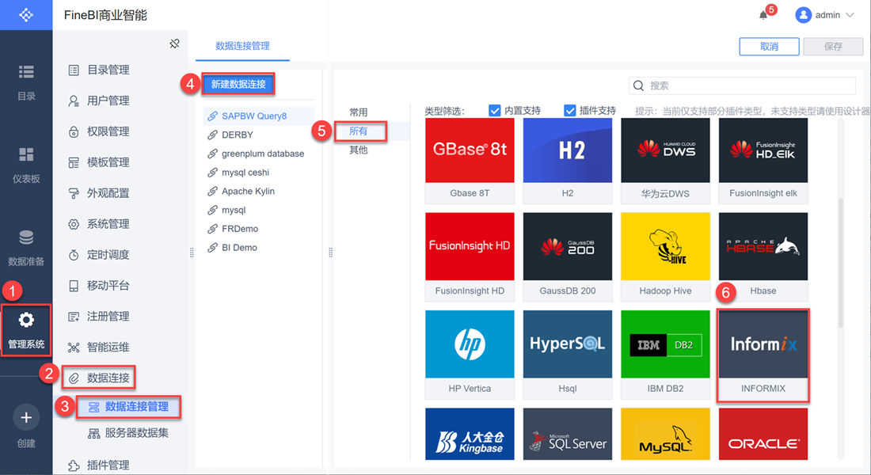Click the pin icon in menu panel
This screenshot has height=475, width=871.
coord(174,44)
